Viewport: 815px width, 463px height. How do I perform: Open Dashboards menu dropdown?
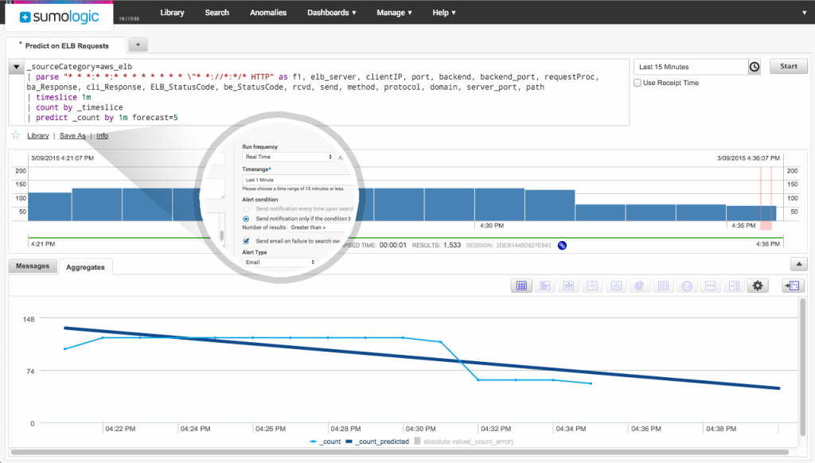(332, 13)
